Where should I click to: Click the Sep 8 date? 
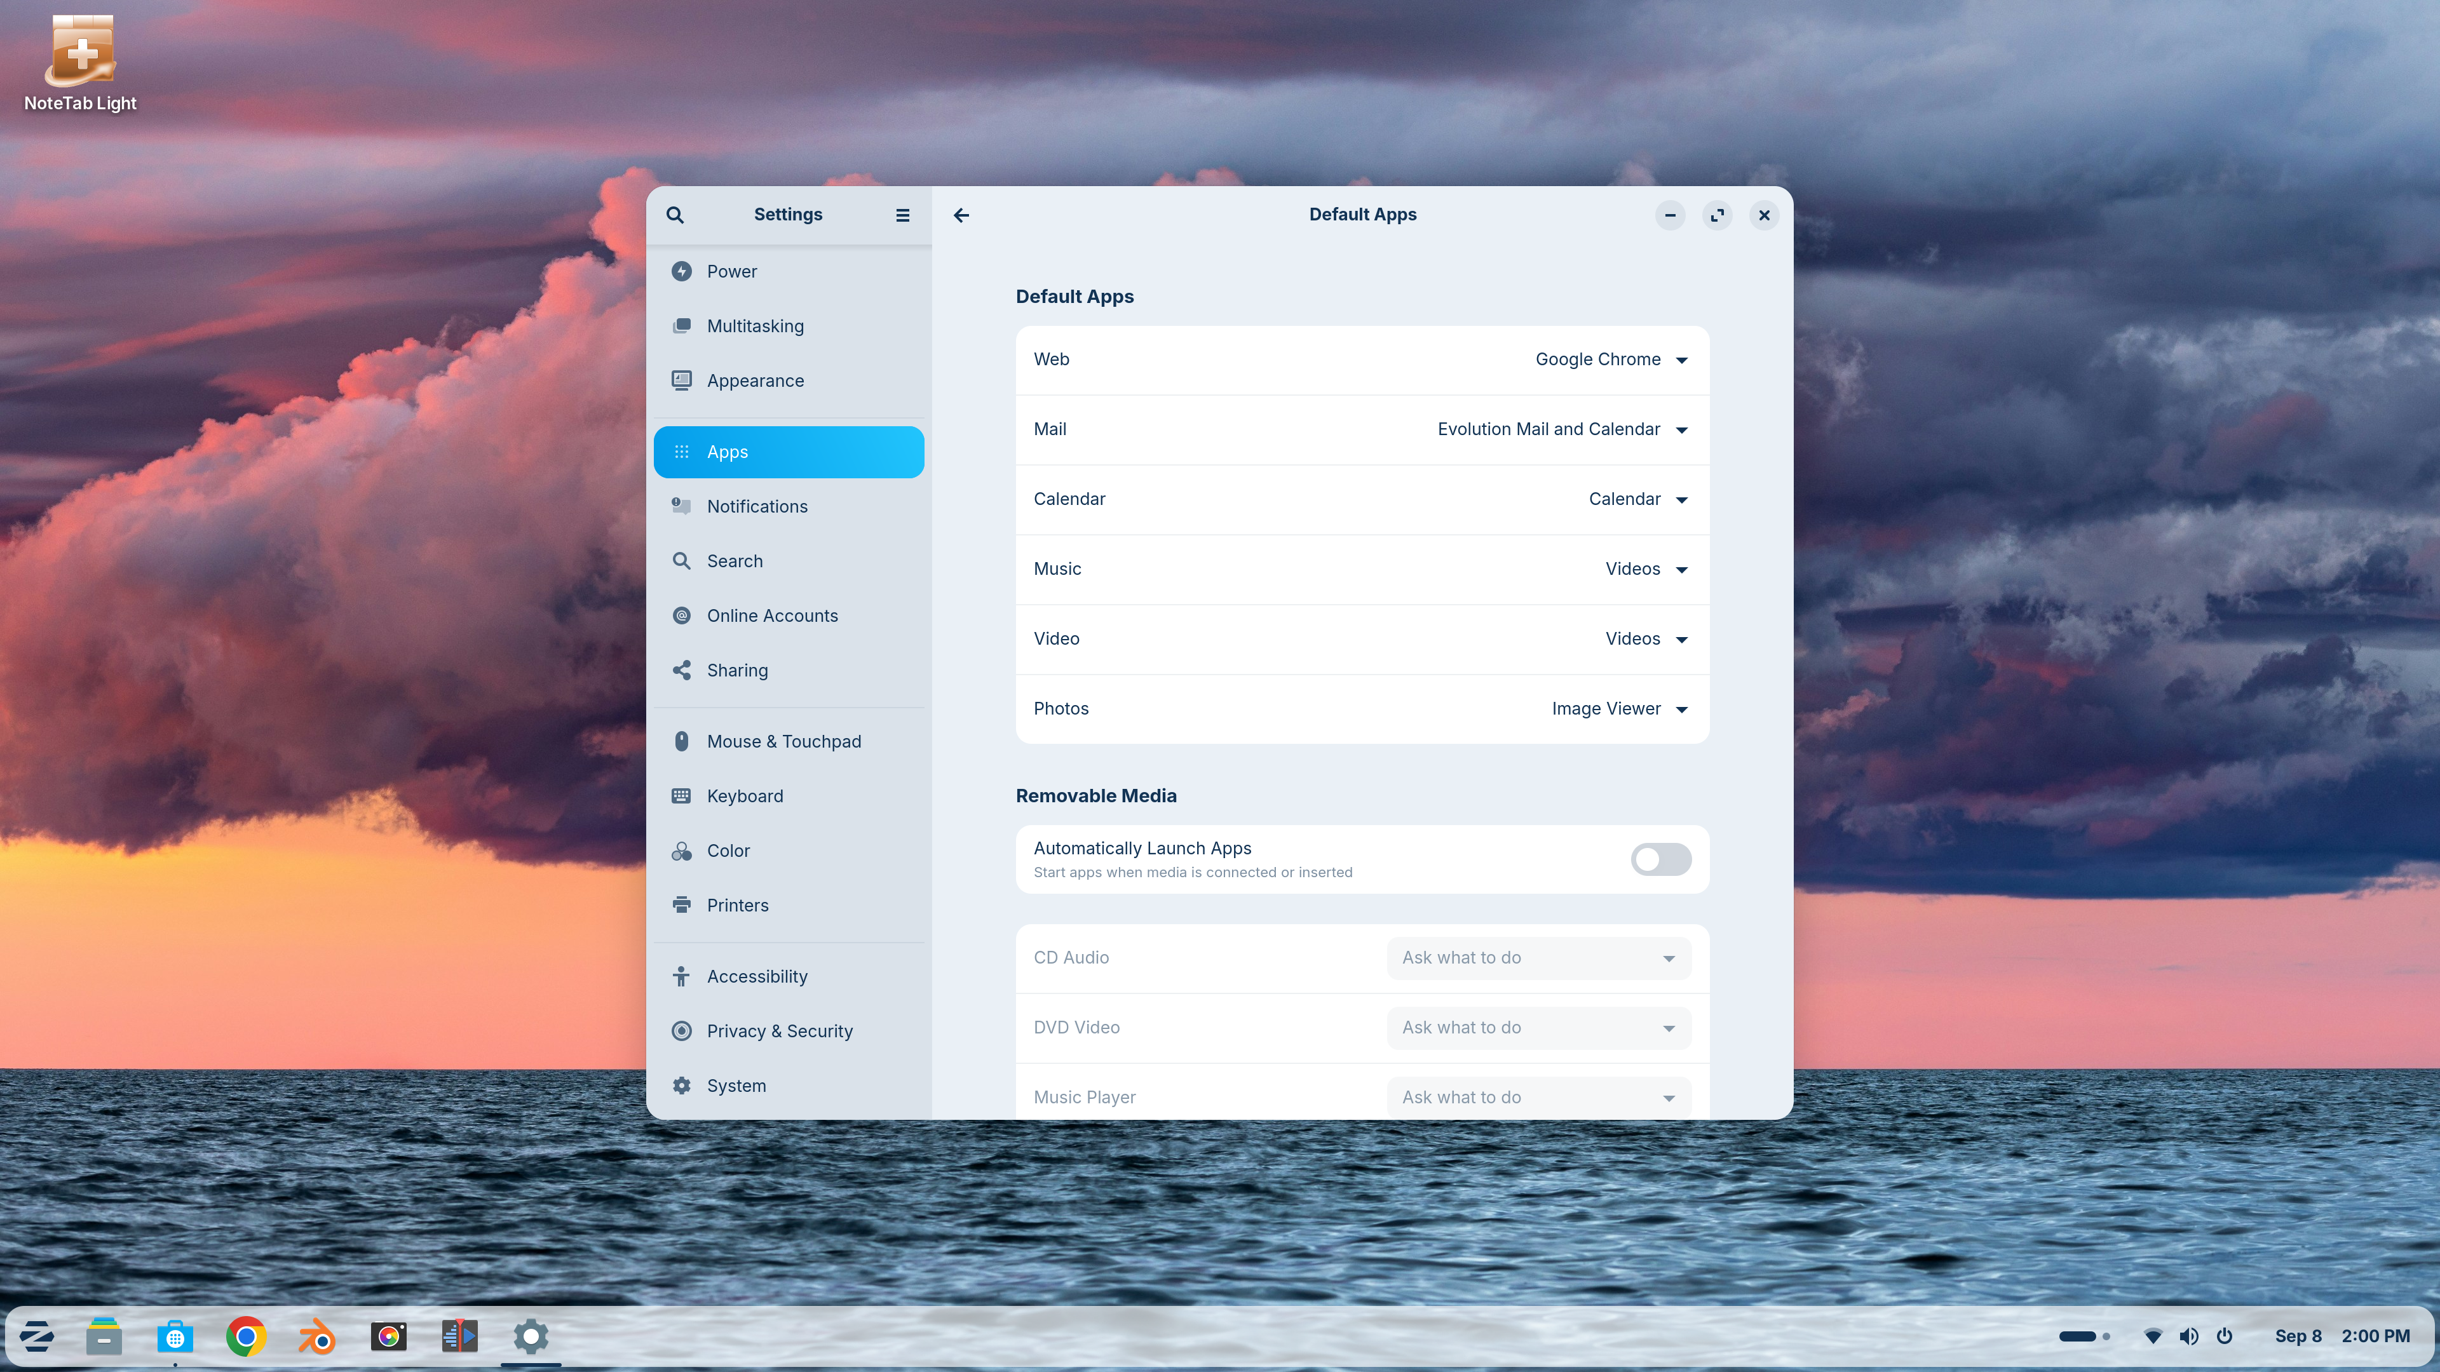pyautogui.click(x=2298, y=1336)
